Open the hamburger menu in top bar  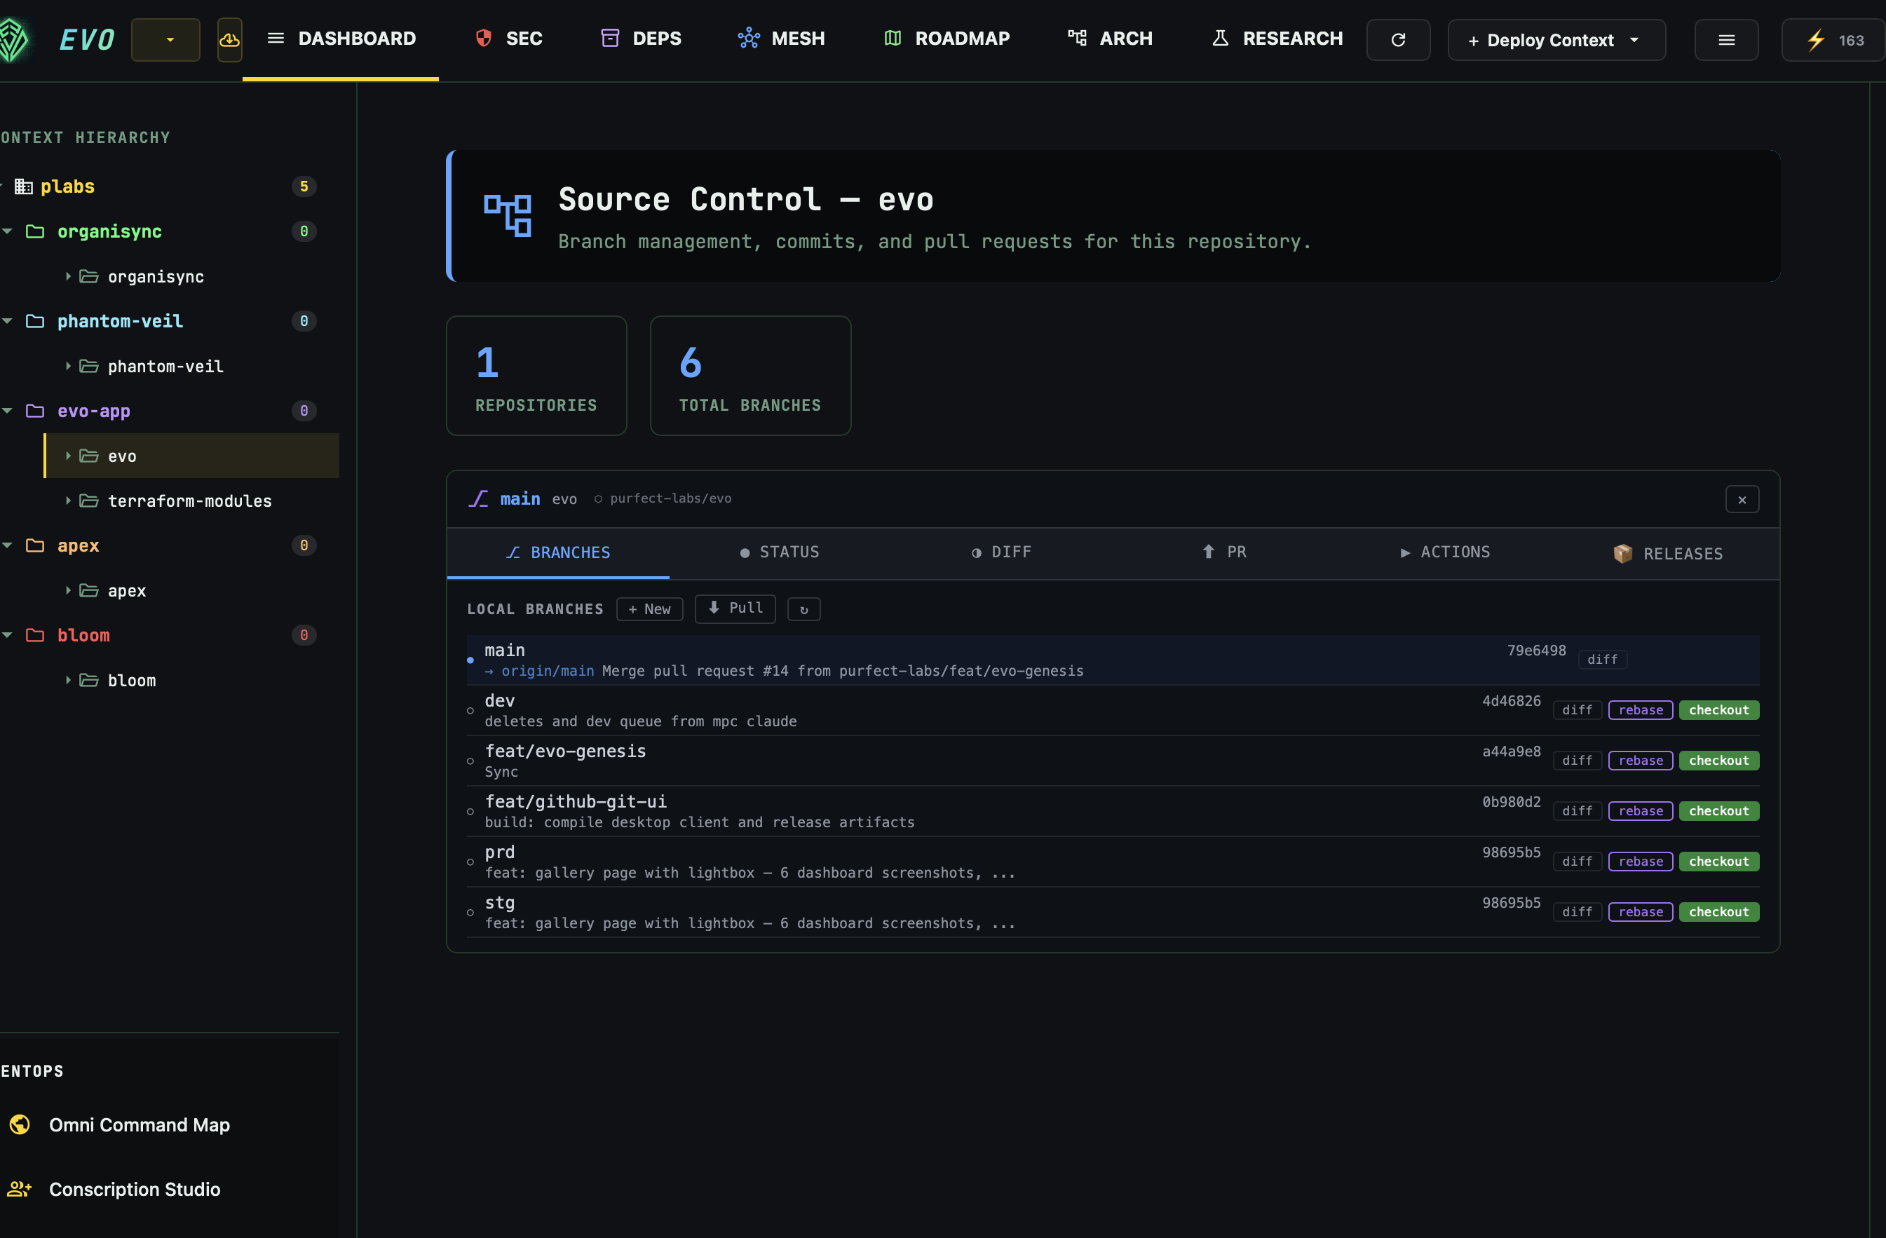pyautogui.click(x=1726, y=40)
